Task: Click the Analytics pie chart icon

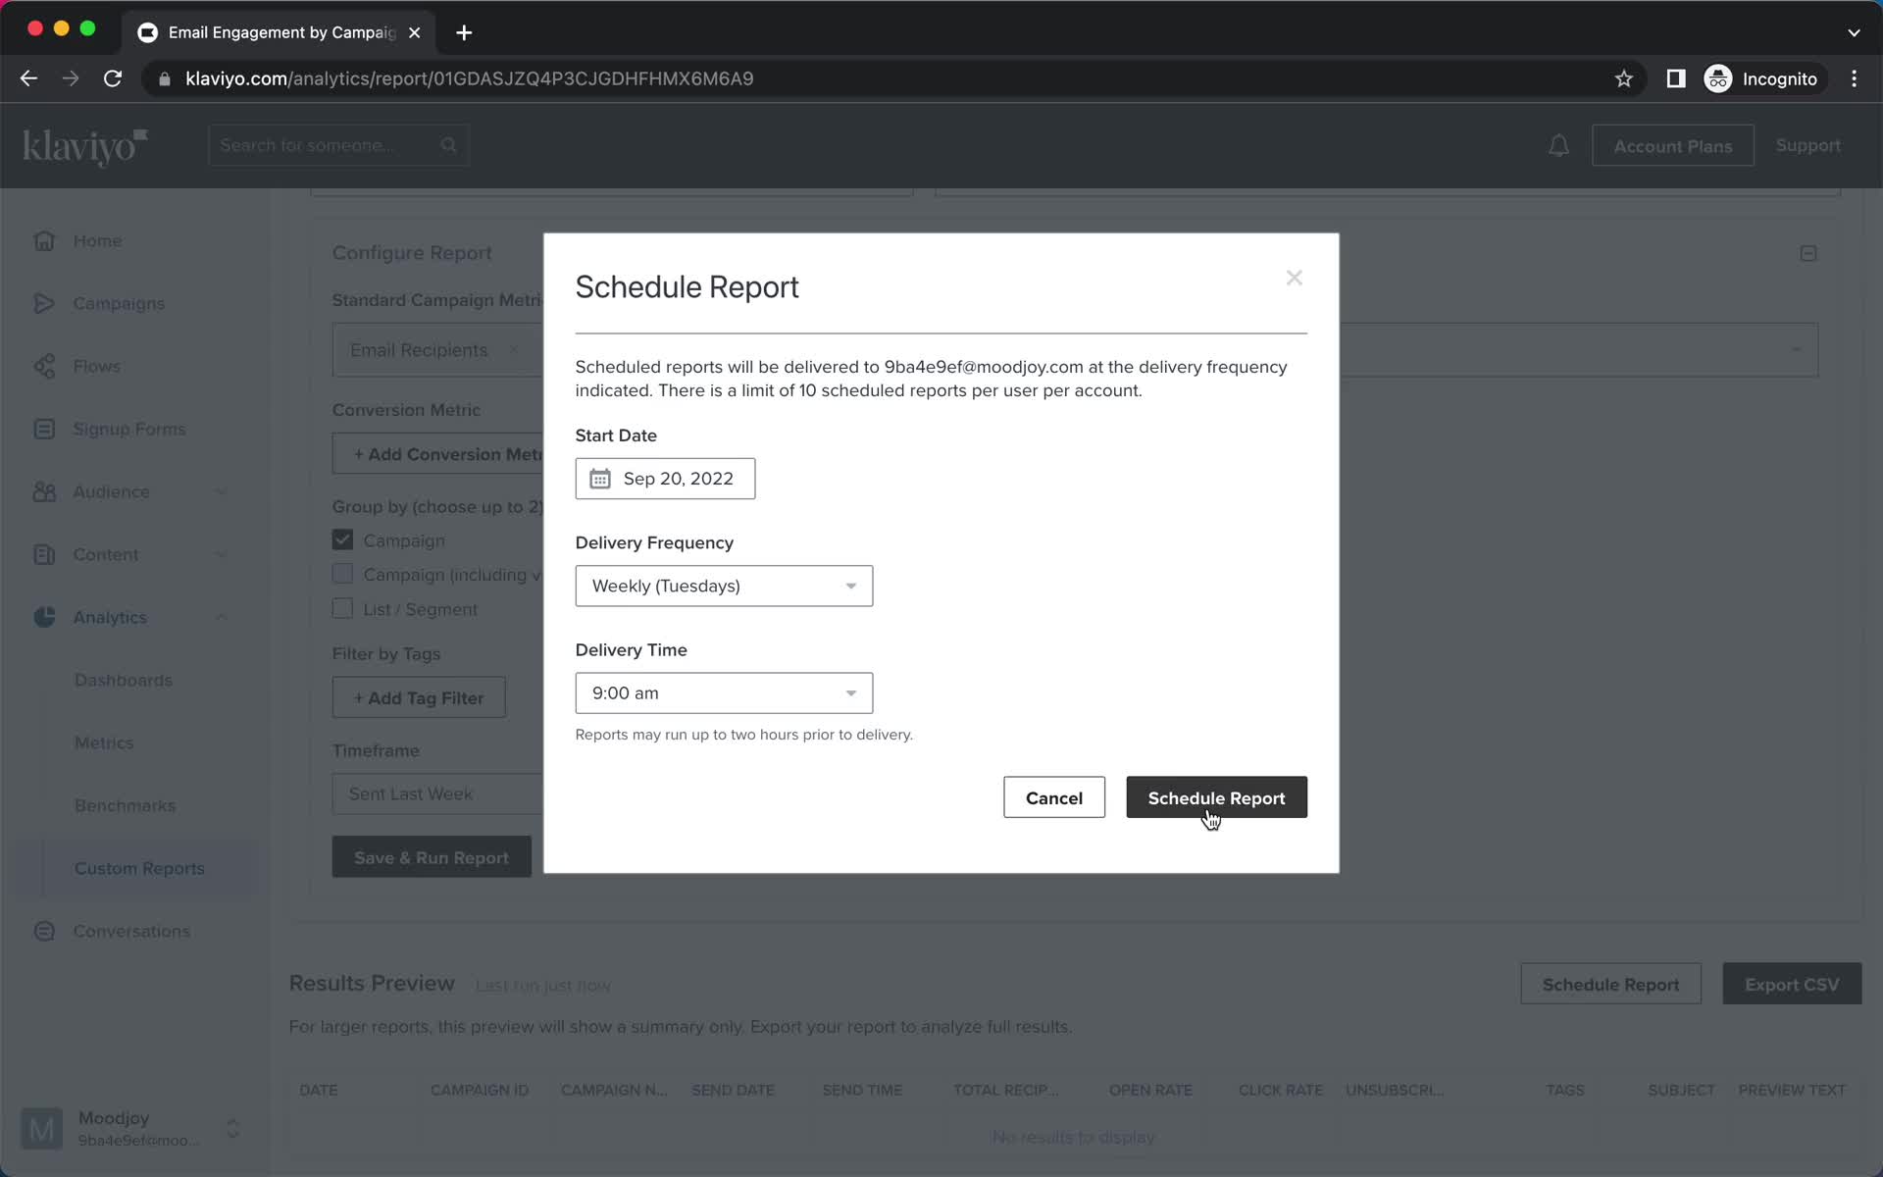Action: [x=44, y=617]
